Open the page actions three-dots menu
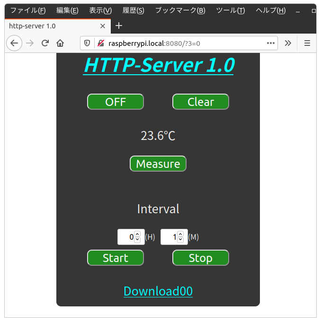This screenshot has height=322, width=321. click(271, 43)
